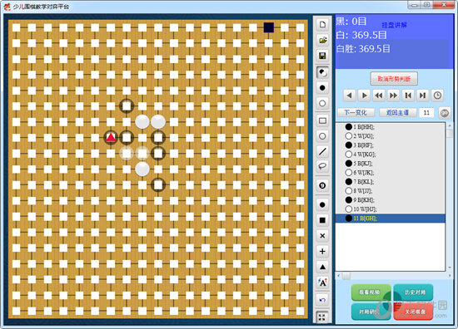Choose the circle drawing tool below the rectangle

pyautogui.click(x=322, y=136)
